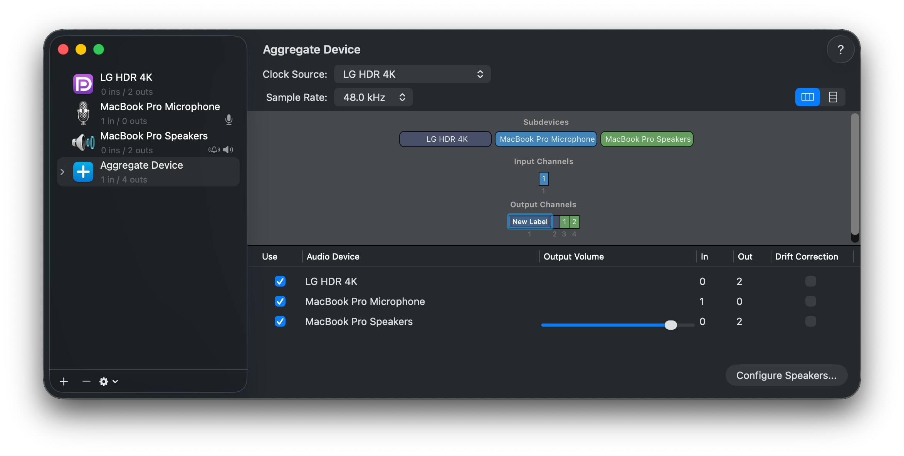Select the MacBook Pro Microphone subdevice pill
904x456 pixels.
[x=546, y=139]
